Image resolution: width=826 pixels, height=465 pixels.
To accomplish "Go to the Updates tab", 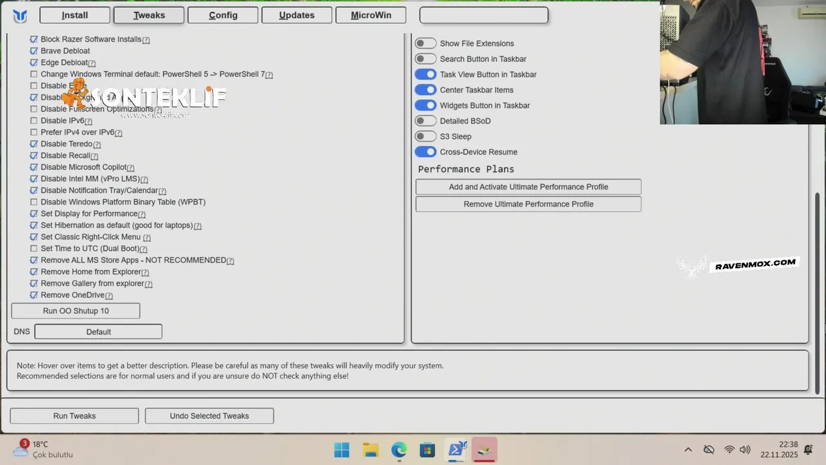I will [297, 15].
